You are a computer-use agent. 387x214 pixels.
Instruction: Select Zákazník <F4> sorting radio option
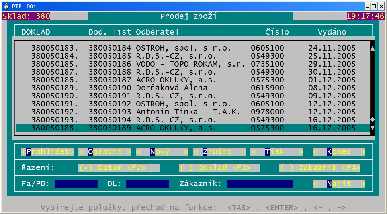pyautogui.click(x=320, y=168)
